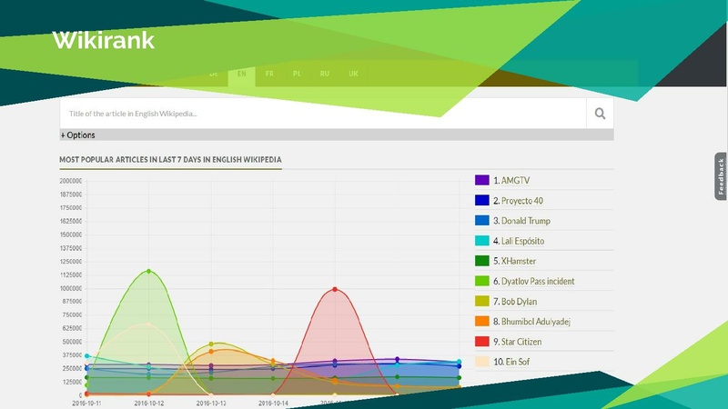Click the EN language tab
728x409 pixels.
pyautogui.click(x=242, y=74)
